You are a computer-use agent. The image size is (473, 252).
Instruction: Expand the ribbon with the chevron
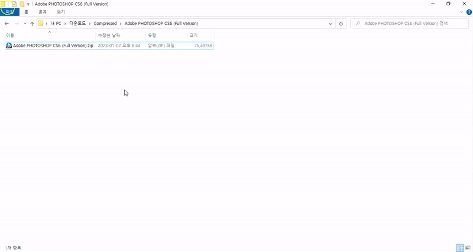tap(461, 12)
